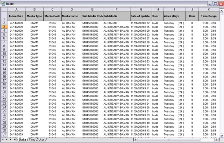Select column D header
Image resolution: width=224 pixels, height=143 pixels.
pos(72,9)
